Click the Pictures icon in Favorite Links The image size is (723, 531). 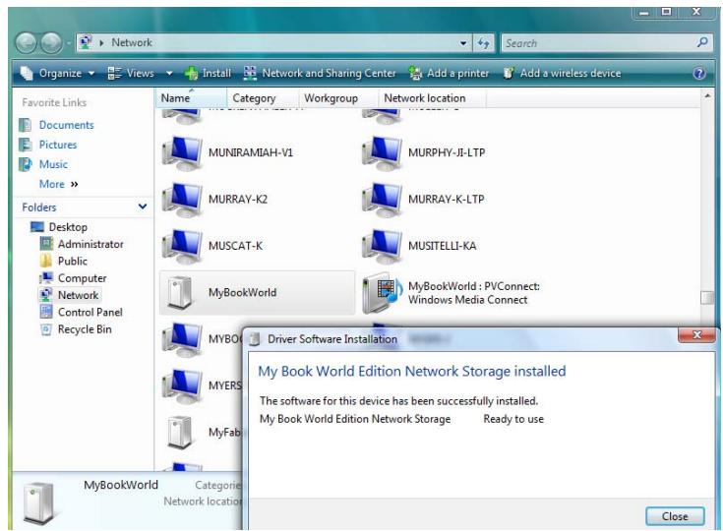coord(26,145)
